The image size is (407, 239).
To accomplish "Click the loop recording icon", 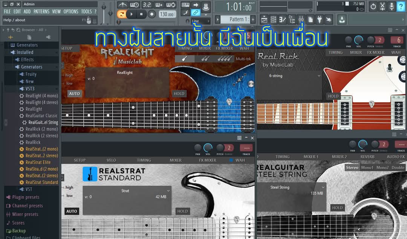I will pos(171,5).
